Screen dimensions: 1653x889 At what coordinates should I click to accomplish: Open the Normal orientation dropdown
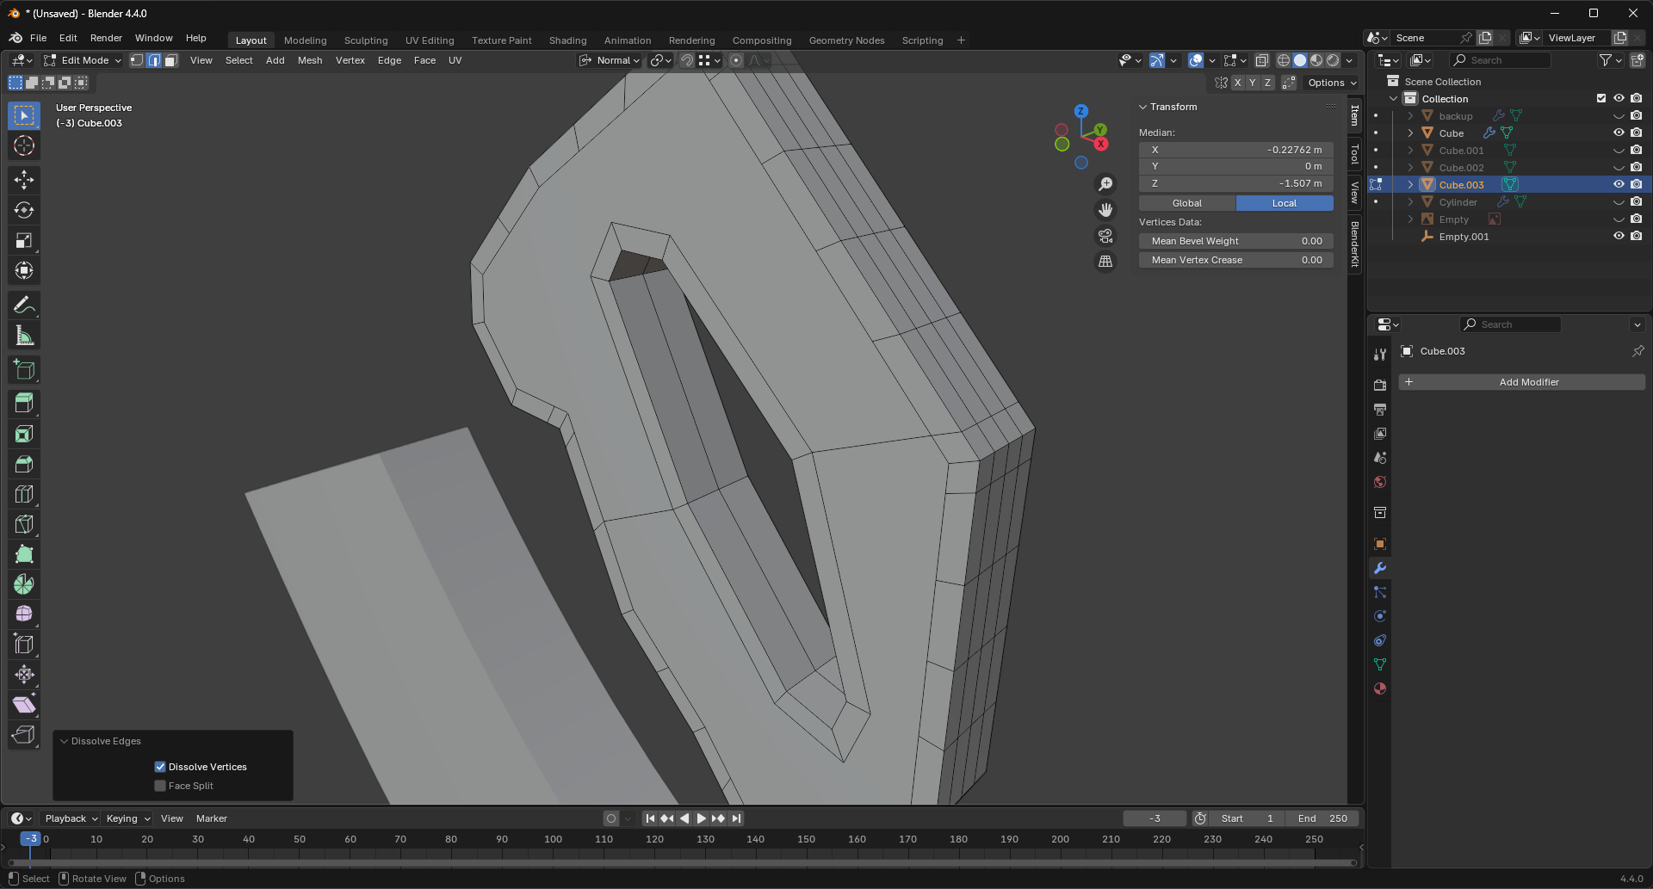pyautogui.click(x=610, y=60)
